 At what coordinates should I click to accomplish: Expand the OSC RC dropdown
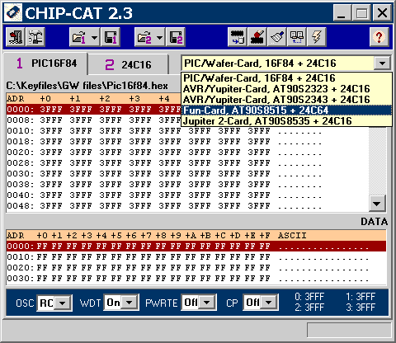63,303
